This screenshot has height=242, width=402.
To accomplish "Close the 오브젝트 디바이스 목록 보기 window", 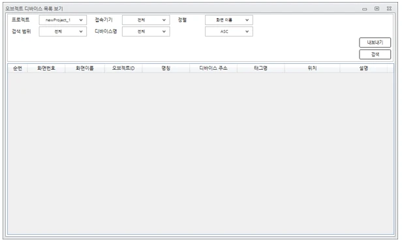I will (389, 8).
